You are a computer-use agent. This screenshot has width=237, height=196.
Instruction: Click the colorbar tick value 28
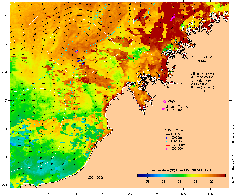point(196,182)
